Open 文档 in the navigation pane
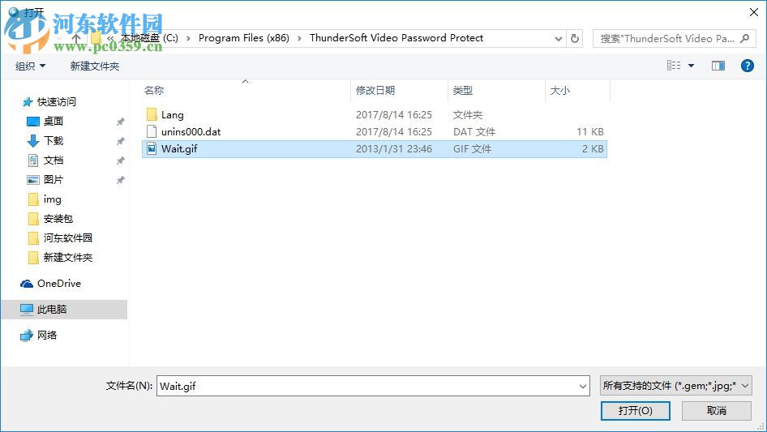The width and height of the screenshot is (767, 432). tap(54, 160)
